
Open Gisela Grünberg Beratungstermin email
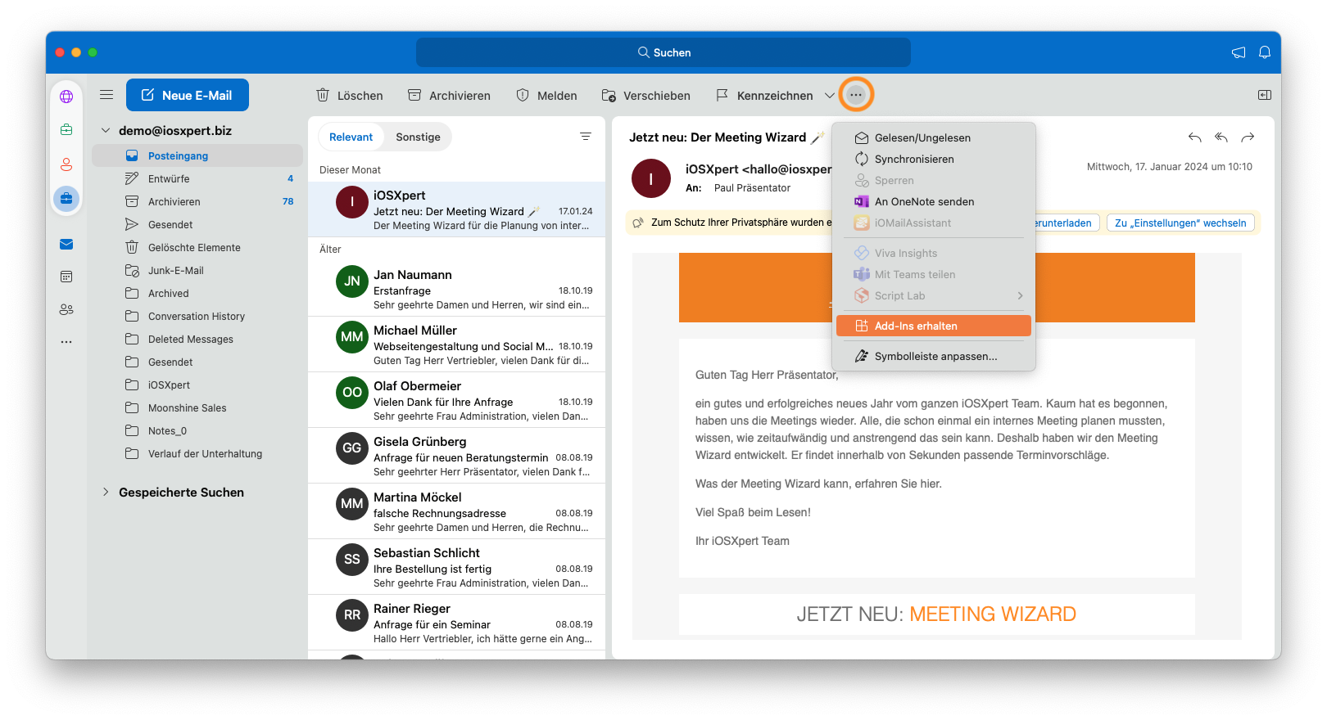(457, 456)
